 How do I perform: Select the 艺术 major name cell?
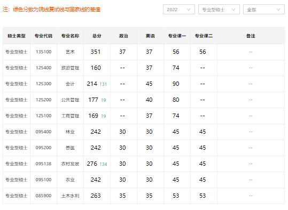[x=70, y=52]
